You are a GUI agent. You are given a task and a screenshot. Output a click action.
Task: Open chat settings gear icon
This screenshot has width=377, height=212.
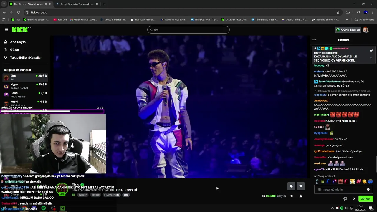(354, 199)
